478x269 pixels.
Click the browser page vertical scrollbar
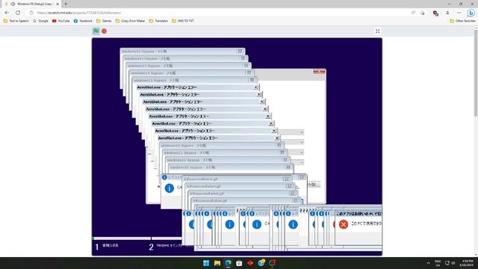coord(476,73)
